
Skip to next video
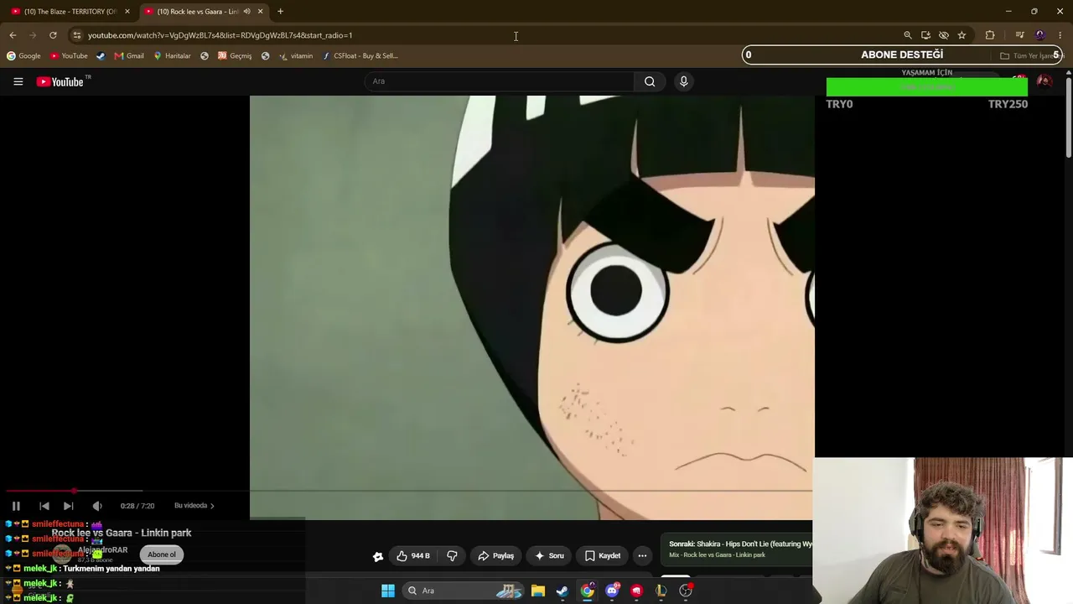(69, 506)
